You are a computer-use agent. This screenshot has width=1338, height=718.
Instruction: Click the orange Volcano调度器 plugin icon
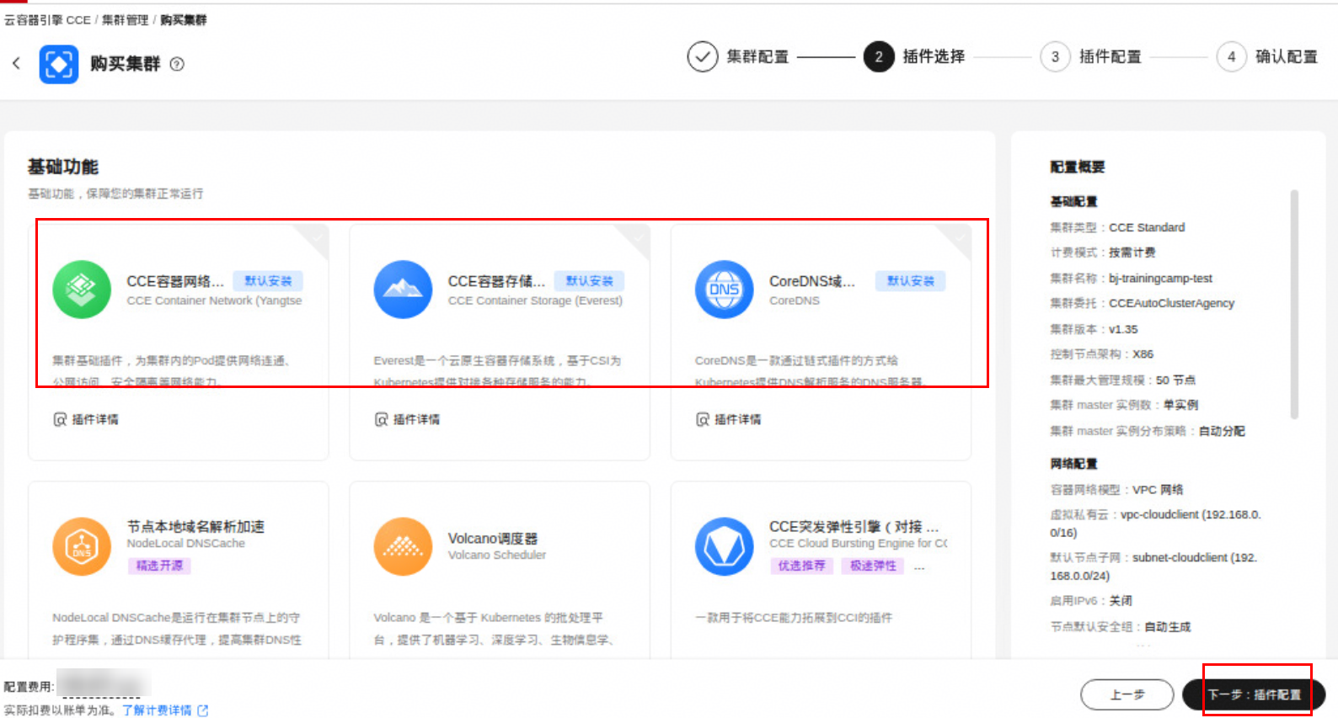[x=403, y=546]
